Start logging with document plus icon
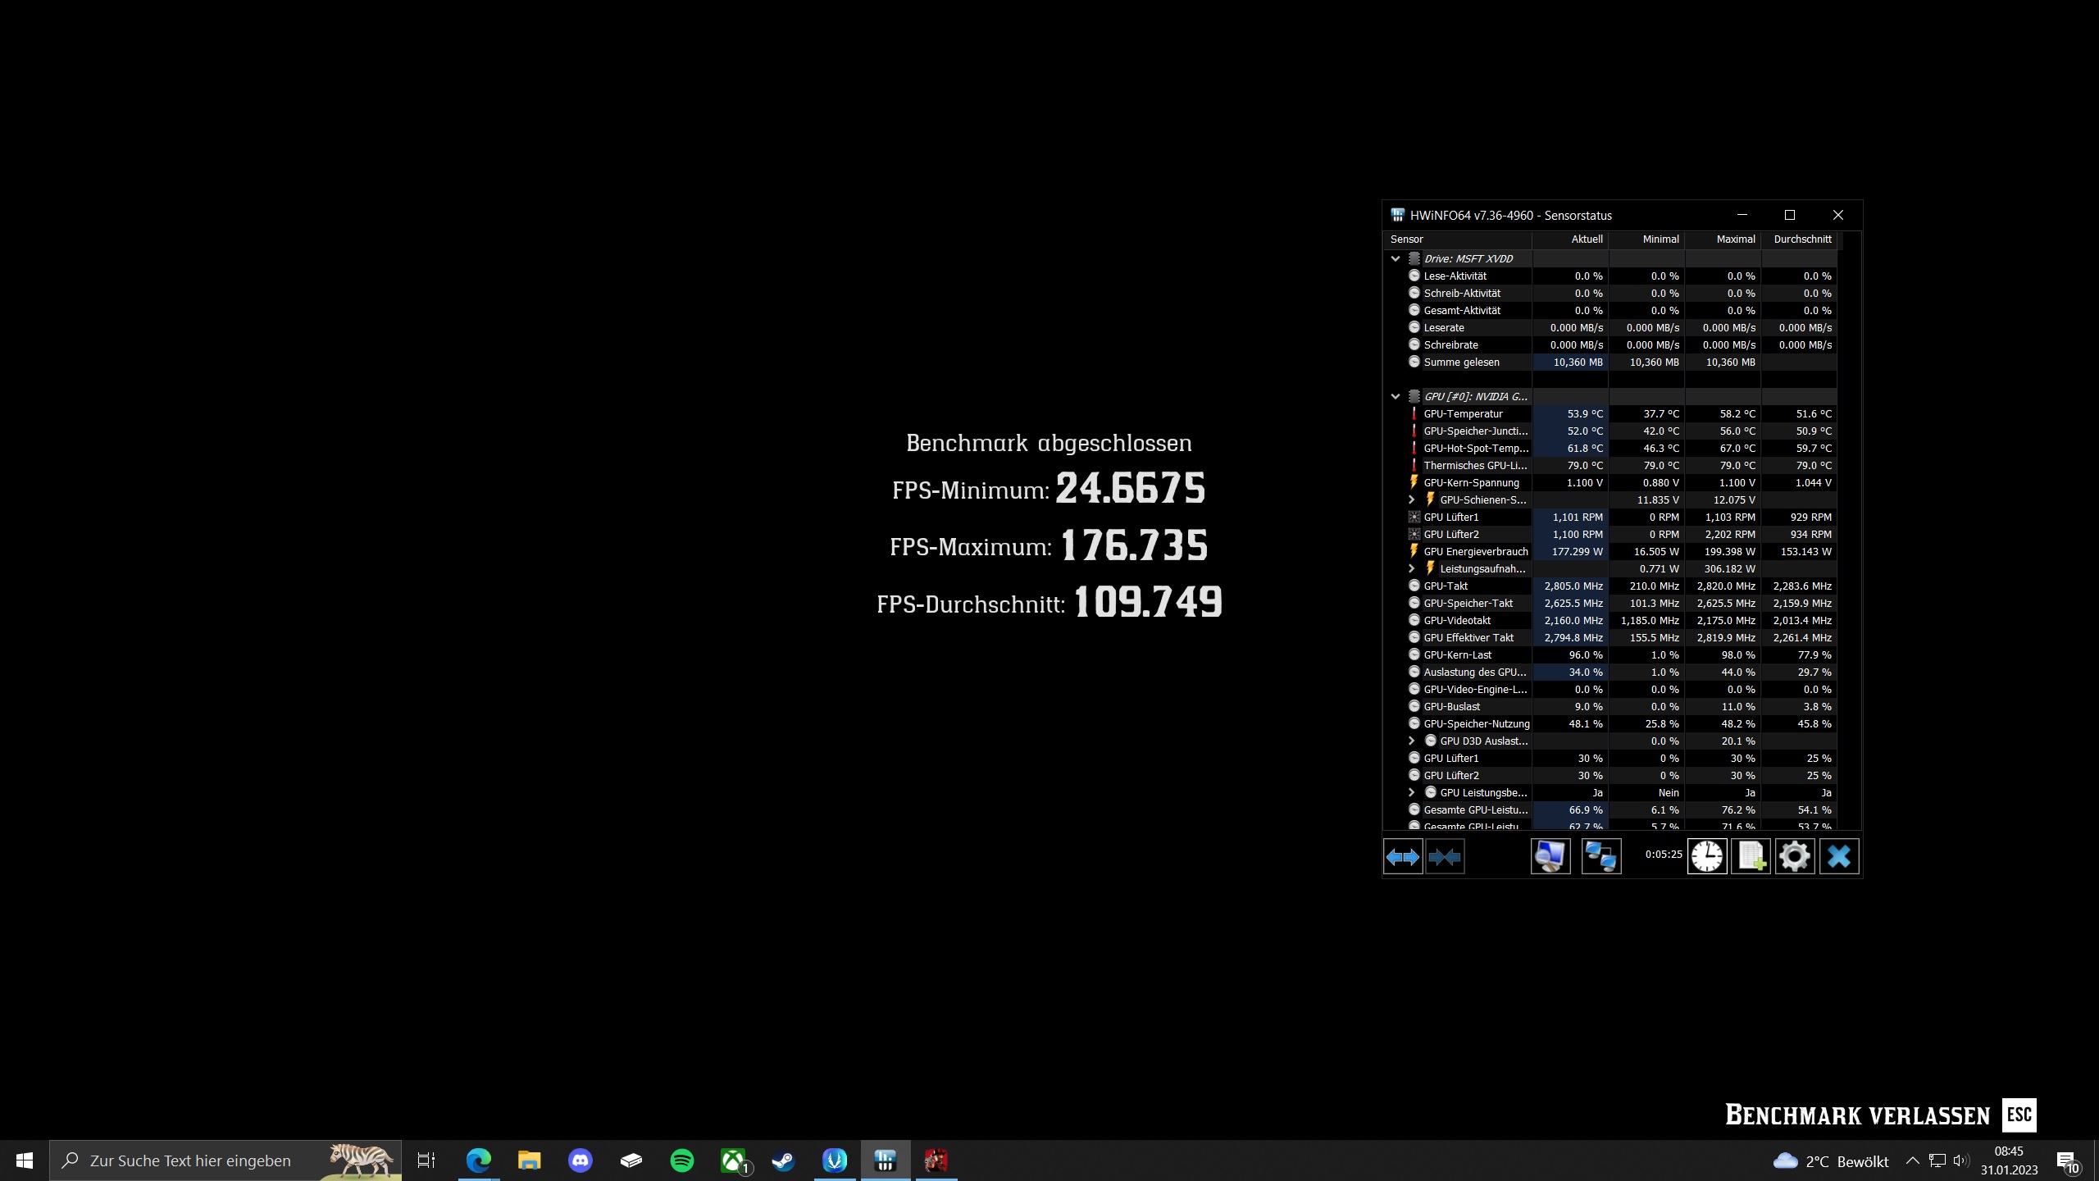 click(1751, 857)
